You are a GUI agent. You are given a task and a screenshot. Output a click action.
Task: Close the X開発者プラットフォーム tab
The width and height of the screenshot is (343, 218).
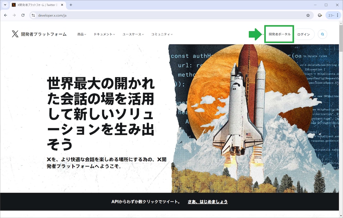click(x=62, y=5)
